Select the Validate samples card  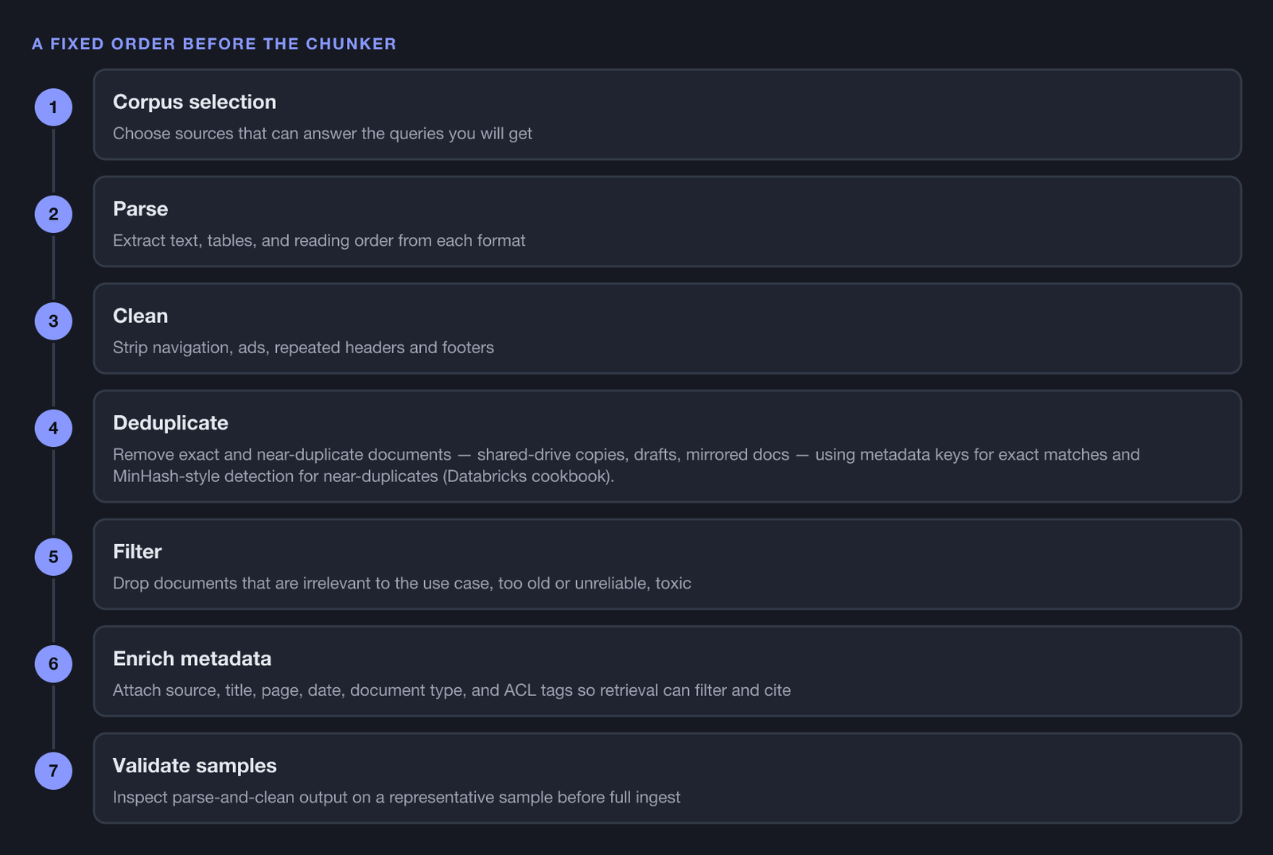668,778
